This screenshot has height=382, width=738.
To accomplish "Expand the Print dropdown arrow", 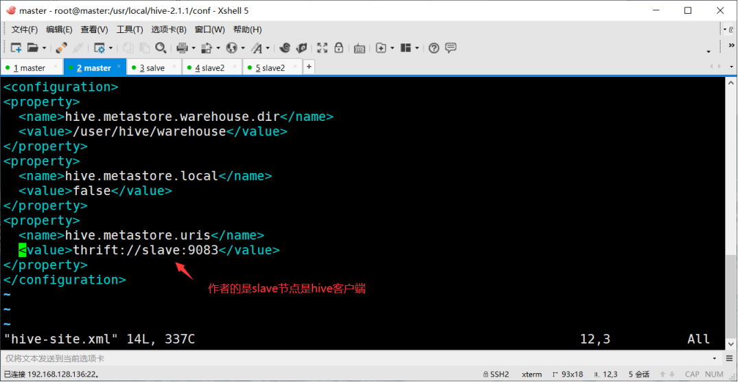I will pos(194,48).
